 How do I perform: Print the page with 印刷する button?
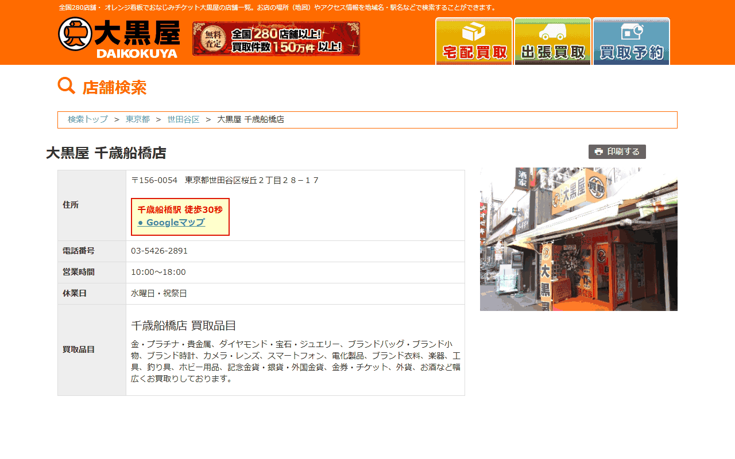(617, 151)
